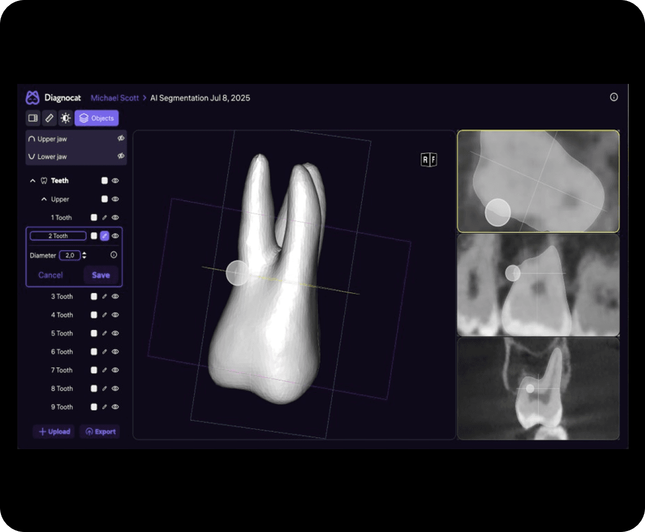The height and width of the screenshot is (532, 645).
Task: Click the info icon in top-right corner
Action: click(x=614, y=97)
